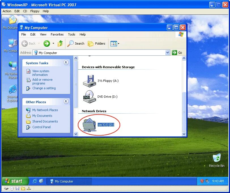This screenshot has width=230, height=193.
Task: Click the Change a setting link
Action: pyautogui.click(x=44, y=88)
